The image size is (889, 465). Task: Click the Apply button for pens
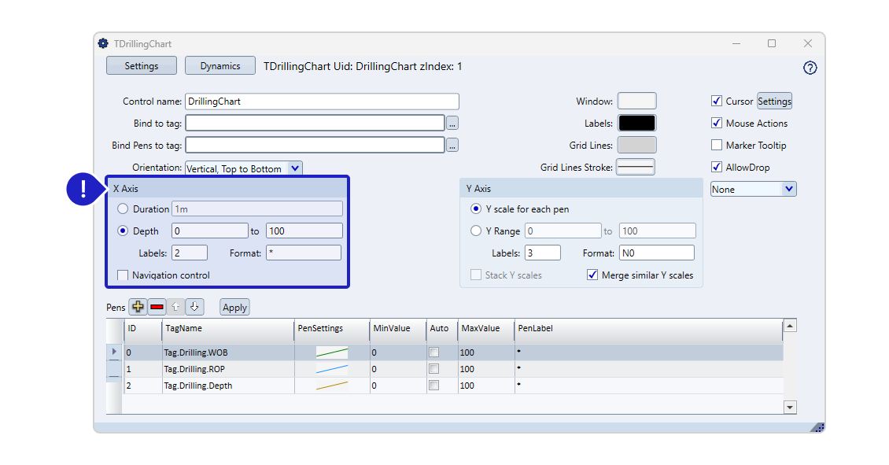234,308
